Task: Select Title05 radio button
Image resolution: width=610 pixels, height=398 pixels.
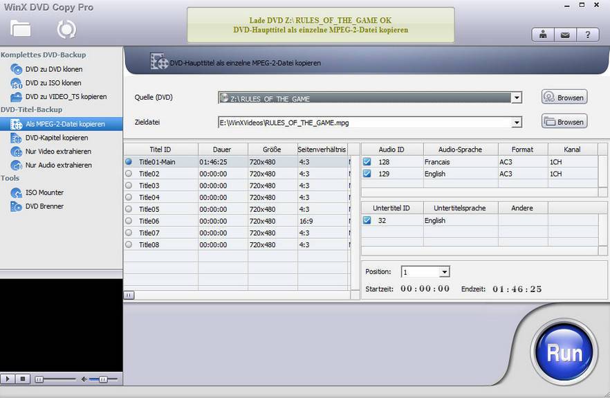Action: [x=129, y=209]
